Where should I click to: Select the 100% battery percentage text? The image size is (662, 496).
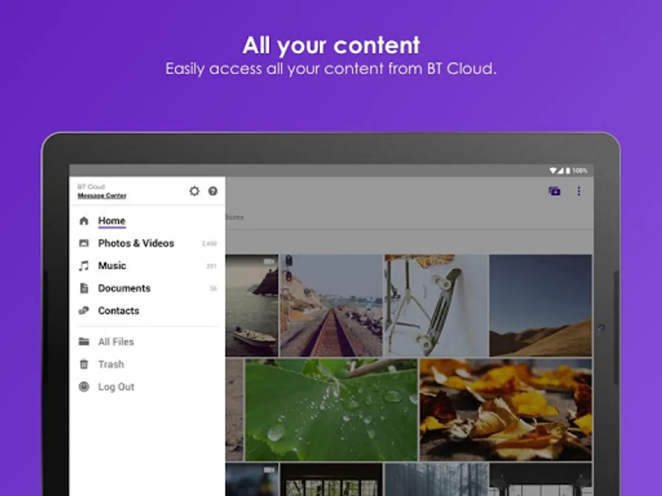point(580,171)
